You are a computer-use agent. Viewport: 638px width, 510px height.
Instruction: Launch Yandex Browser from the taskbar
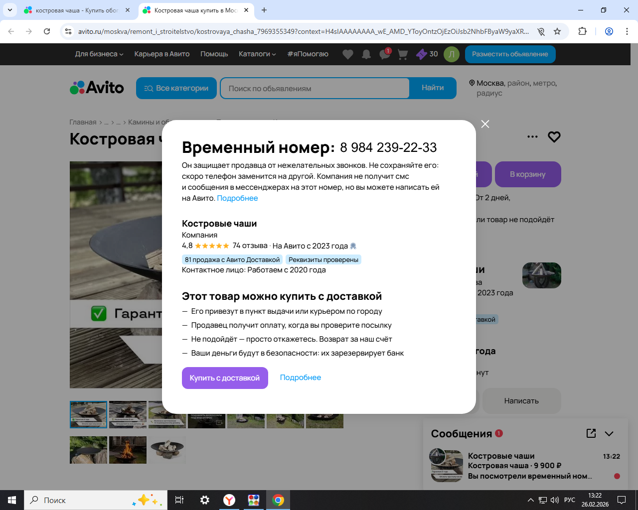click(x=229, y=500)
